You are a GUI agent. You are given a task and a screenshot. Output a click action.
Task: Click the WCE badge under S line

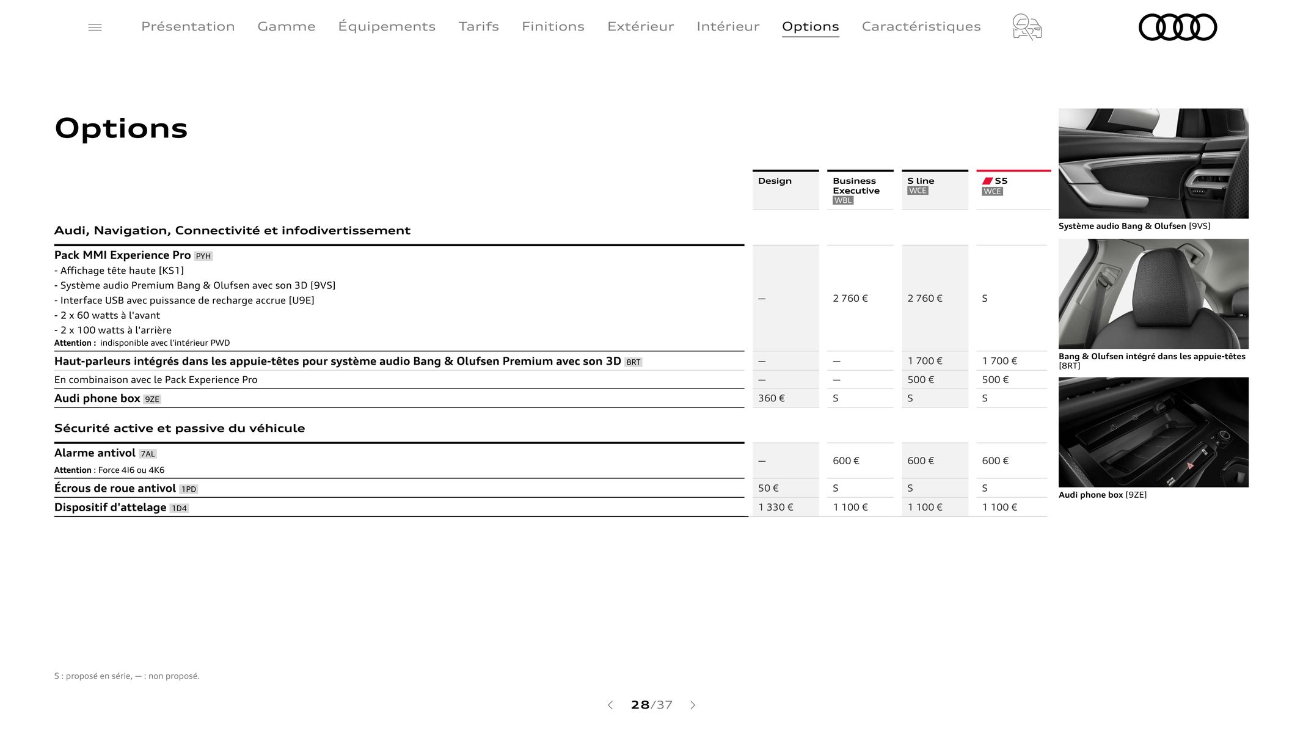pyautogui.click(x=918, y=191)
